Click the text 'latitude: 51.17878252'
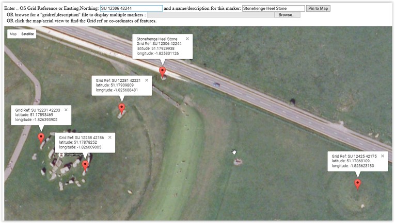Image resolution: width=395 pixels, height=223 pixels. pos(78,142)
